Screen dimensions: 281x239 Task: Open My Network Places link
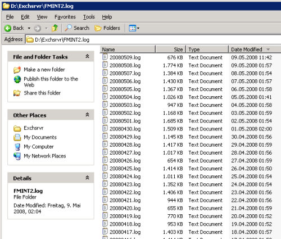(x=45, y=156)
